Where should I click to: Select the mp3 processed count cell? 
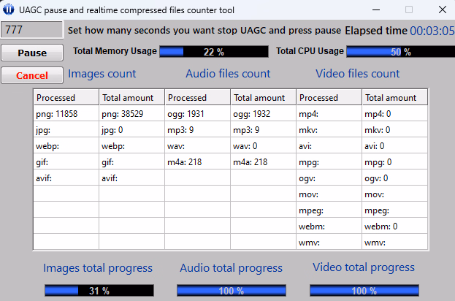[197, 130]
